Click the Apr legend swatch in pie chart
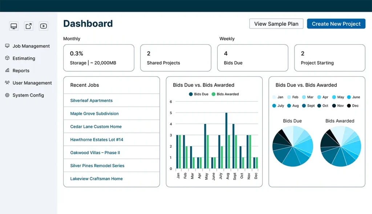372x214 pixels. (x=319, y=97)
